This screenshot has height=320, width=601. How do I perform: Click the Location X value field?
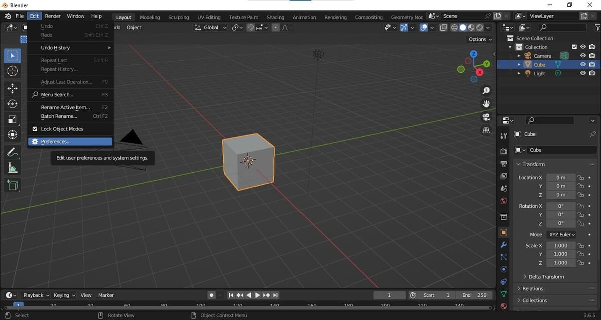pos(561,177)
